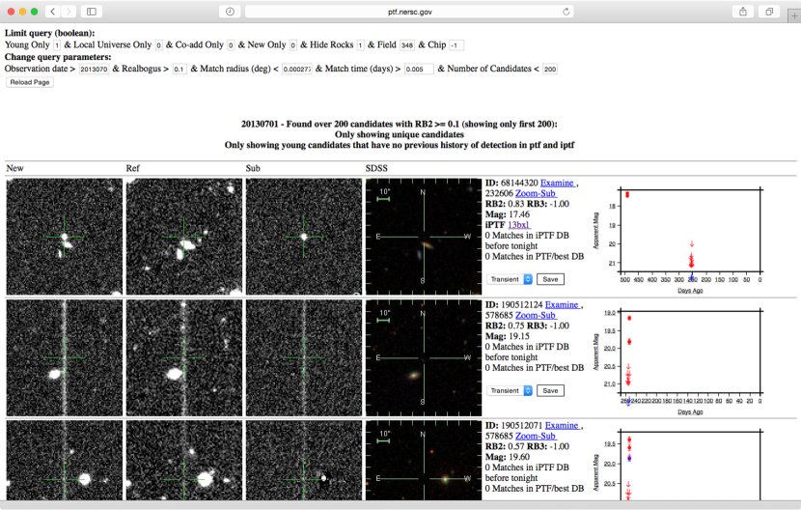Edit the Co-add Only value field
The height and width of the screenshot is (510, 801).
coord(231,45)
